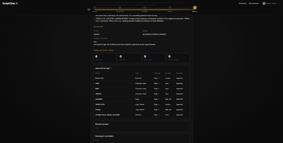Open the Dashboard nav item
This screenshot has width=283, height=143.
point(242,3)
